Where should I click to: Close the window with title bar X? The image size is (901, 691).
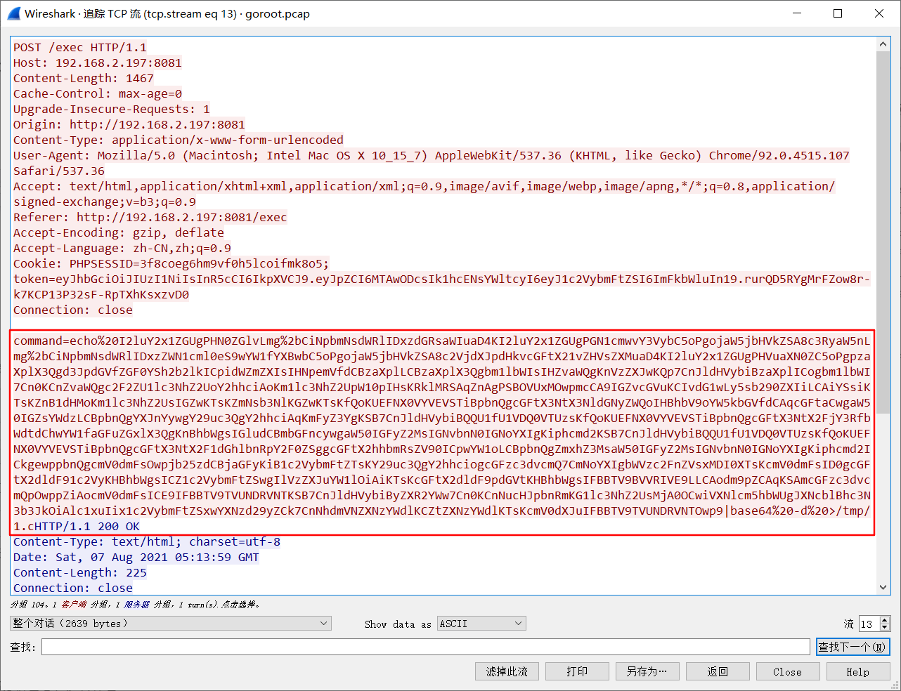(x=879, y=13)
